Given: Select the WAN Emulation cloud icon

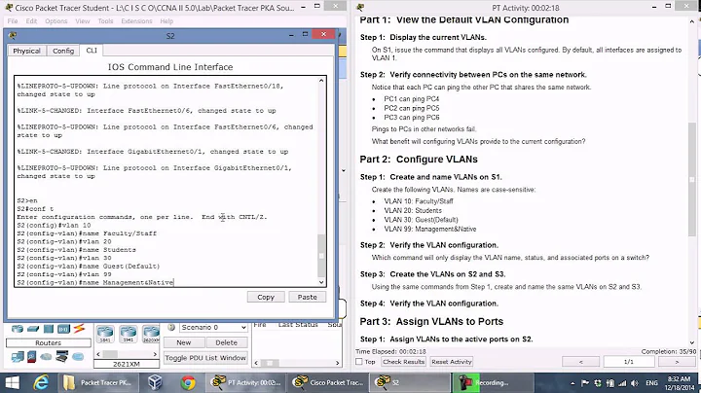Looking at the screenshot, I should 46,357.
